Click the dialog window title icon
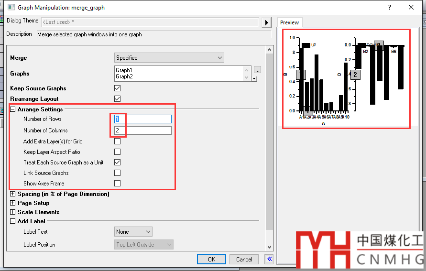Viewport: 426px width, 271px height. 11,7
